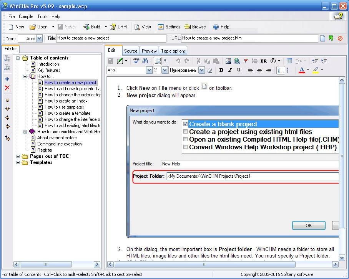
Task: Click the CHM compile button
Action: [x=119, y=27]
